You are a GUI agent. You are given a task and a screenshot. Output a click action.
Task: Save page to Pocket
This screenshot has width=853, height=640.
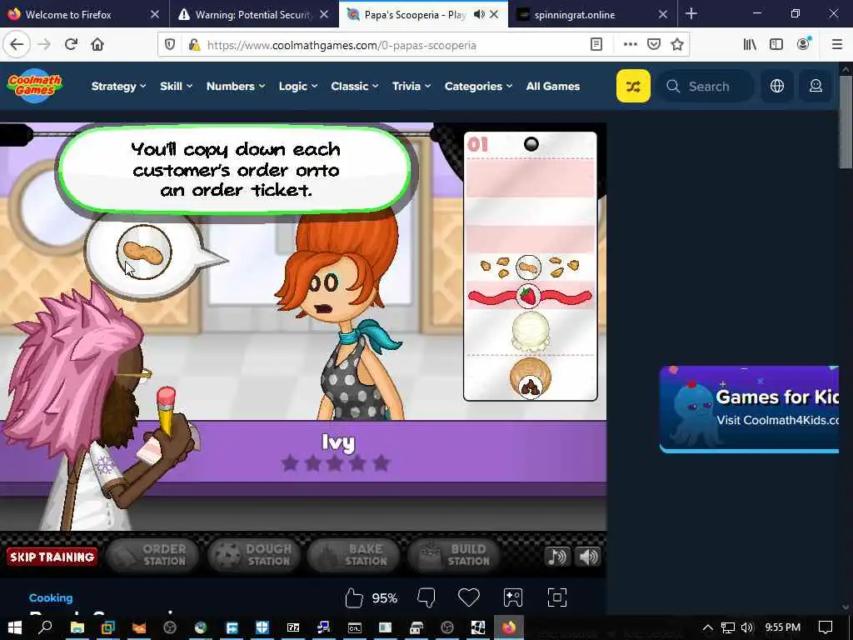[654, 45]
